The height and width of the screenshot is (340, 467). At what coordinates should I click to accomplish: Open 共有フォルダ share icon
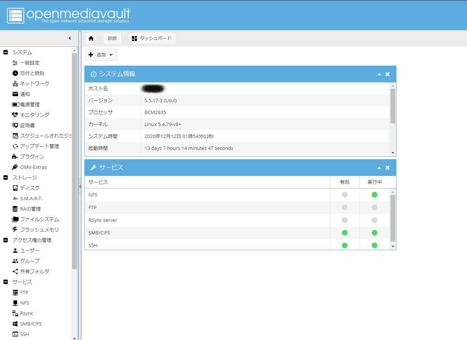[x=15, y=271]
